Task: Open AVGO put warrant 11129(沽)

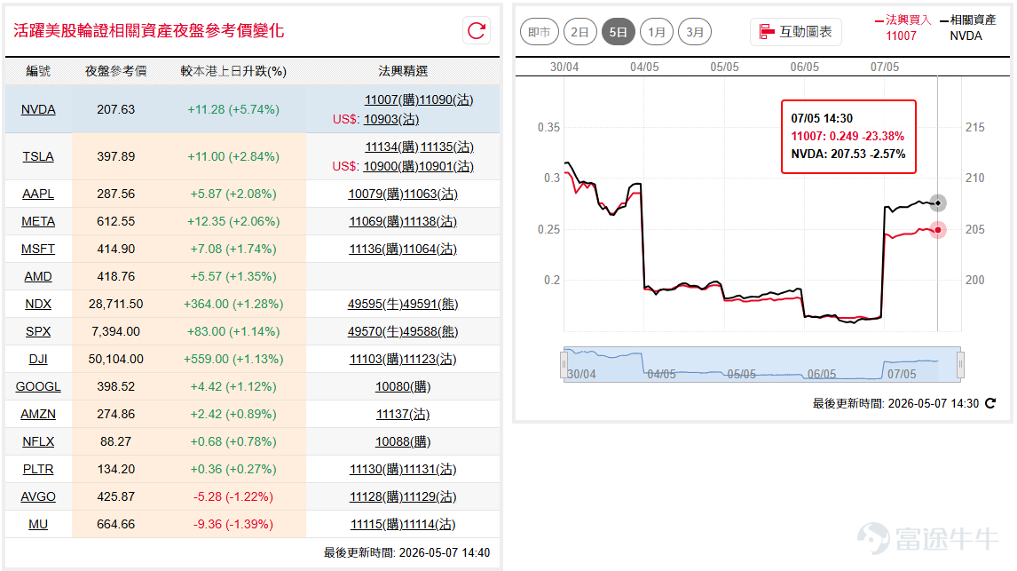Action: [430, 496]
